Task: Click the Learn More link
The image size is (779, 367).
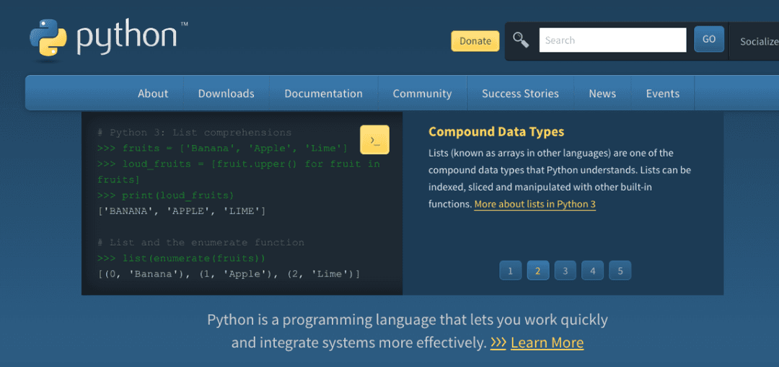Action: click(x=547, y=342)
